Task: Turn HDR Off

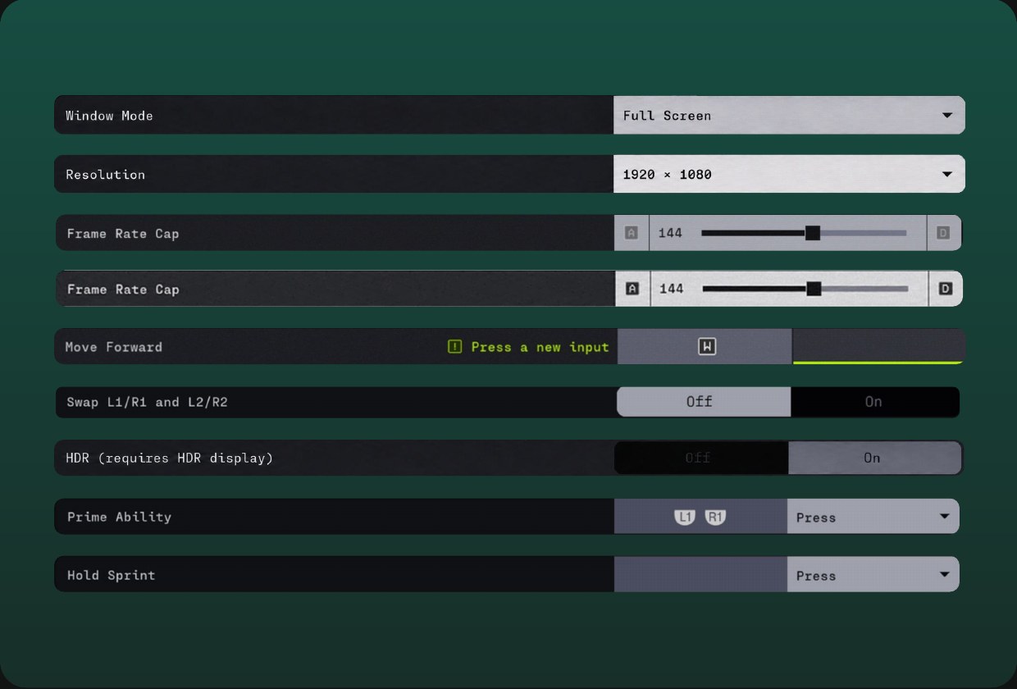Action: (701, 458)
